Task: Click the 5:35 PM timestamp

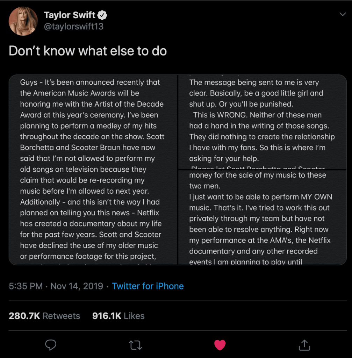Action: pos(26,286)
